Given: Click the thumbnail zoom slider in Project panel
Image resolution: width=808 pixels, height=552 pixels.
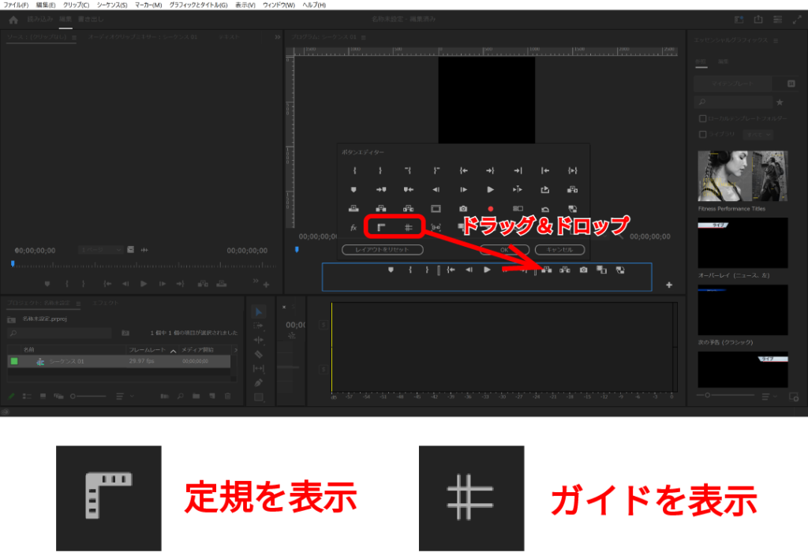Looking at the screenshot, I should tap(87, 396).
